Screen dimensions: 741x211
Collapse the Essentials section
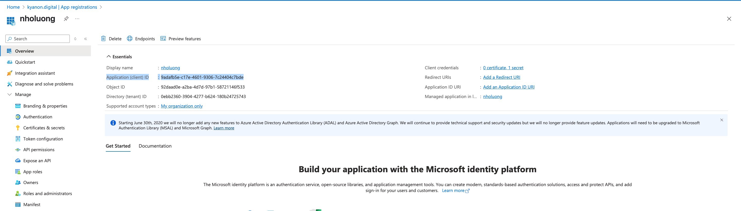(108, 56)
